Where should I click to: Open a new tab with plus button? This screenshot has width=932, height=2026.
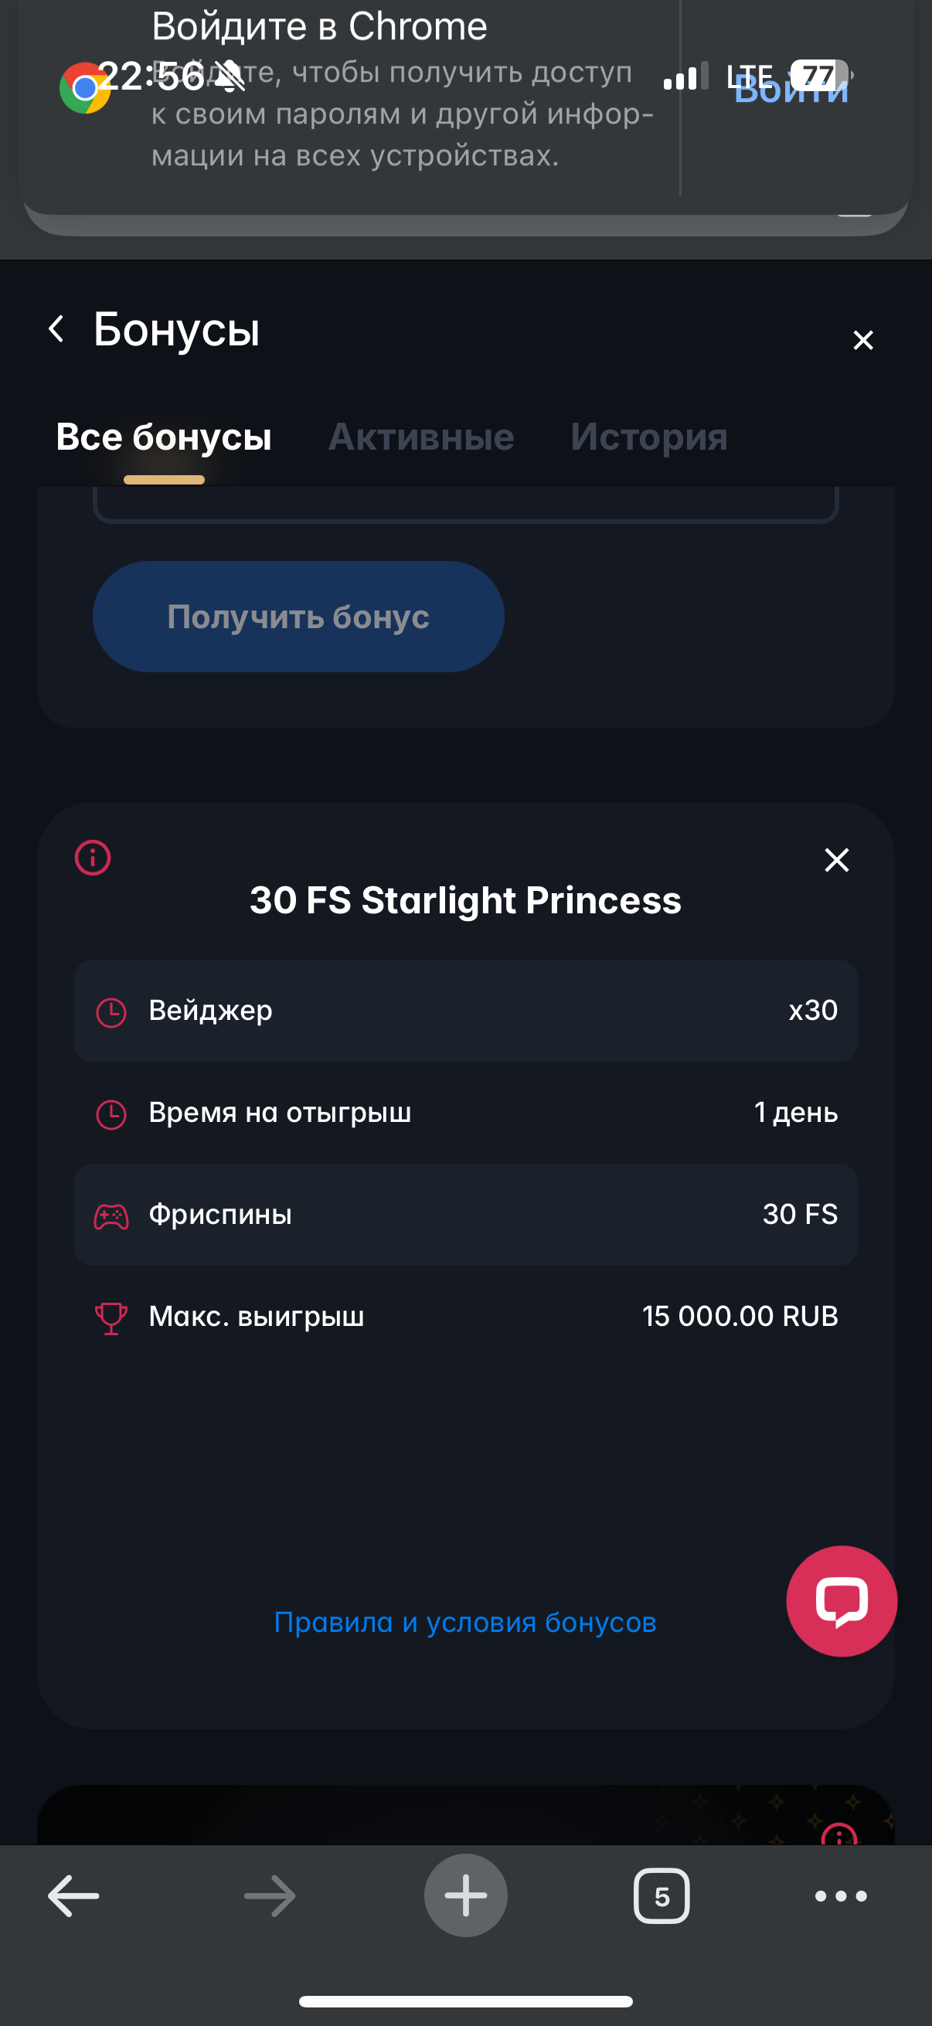[465, 1895]
